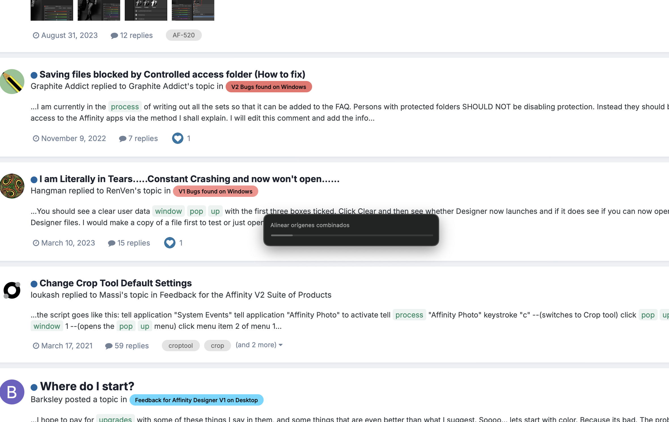Image resolution: width=669 pixels, height=422 pixels.
Task: Click the crop tag pill
Action: pyautogui.click(x=217, y=346)
